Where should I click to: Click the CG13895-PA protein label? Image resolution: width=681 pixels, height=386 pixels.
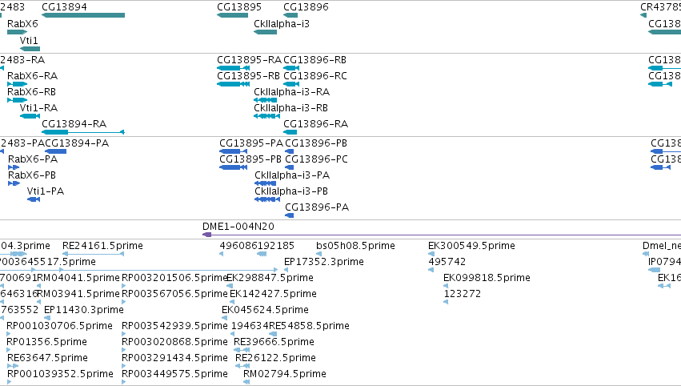pyautogui.click(x=251, y=143)
